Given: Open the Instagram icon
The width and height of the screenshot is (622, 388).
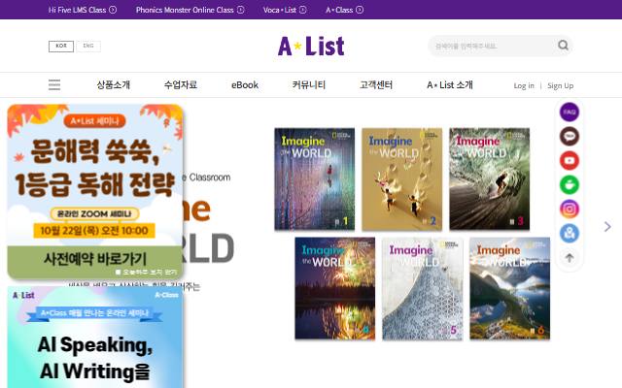Looking at the screenshot, I should (570, 210).
